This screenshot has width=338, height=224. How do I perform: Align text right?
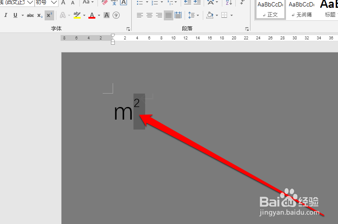(159, 15)
